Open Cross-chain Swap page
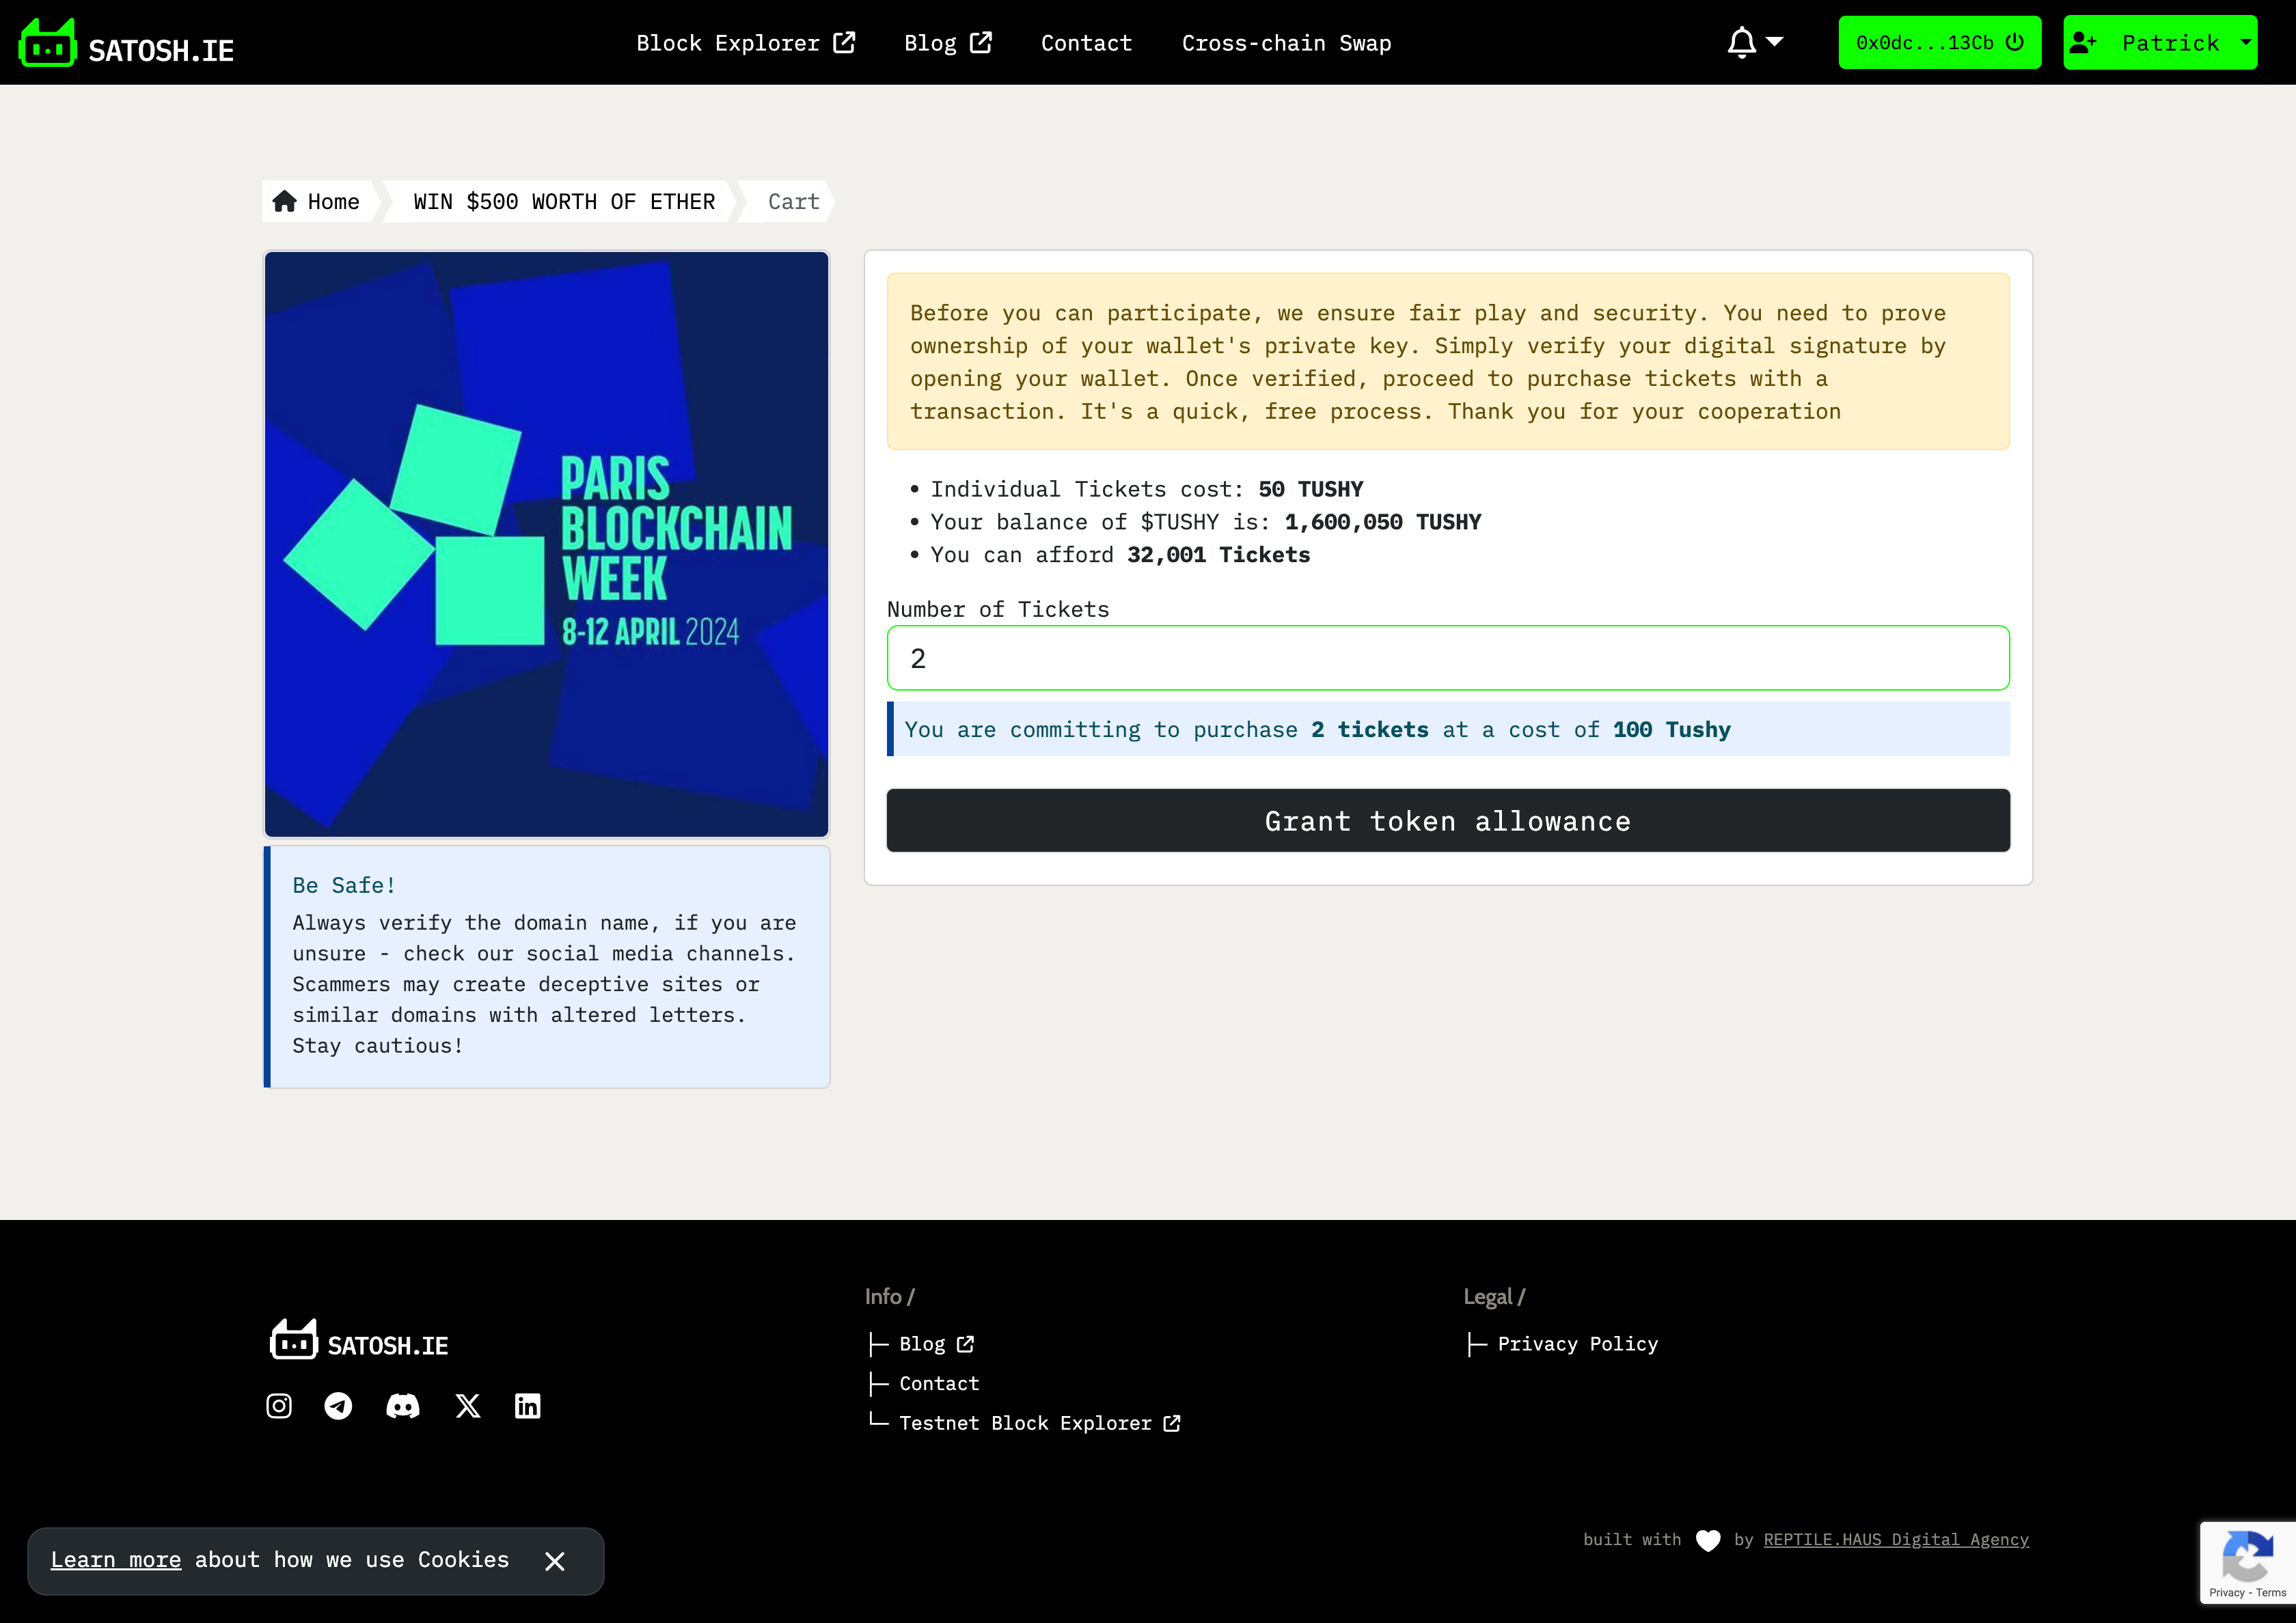Screen dimensions: 2296x1623 [x=1286, y=43]
